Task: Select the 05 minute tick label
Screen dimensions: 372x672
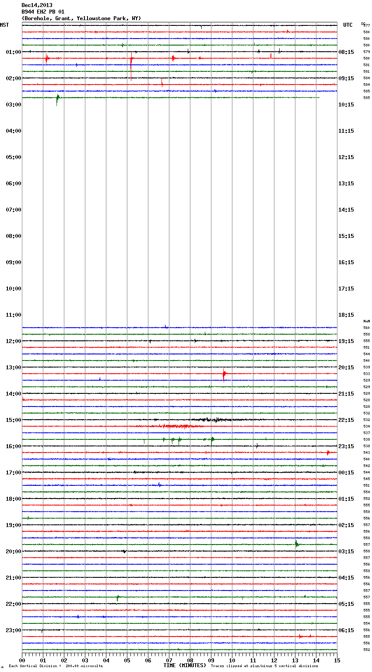Action: pos(127,661)
